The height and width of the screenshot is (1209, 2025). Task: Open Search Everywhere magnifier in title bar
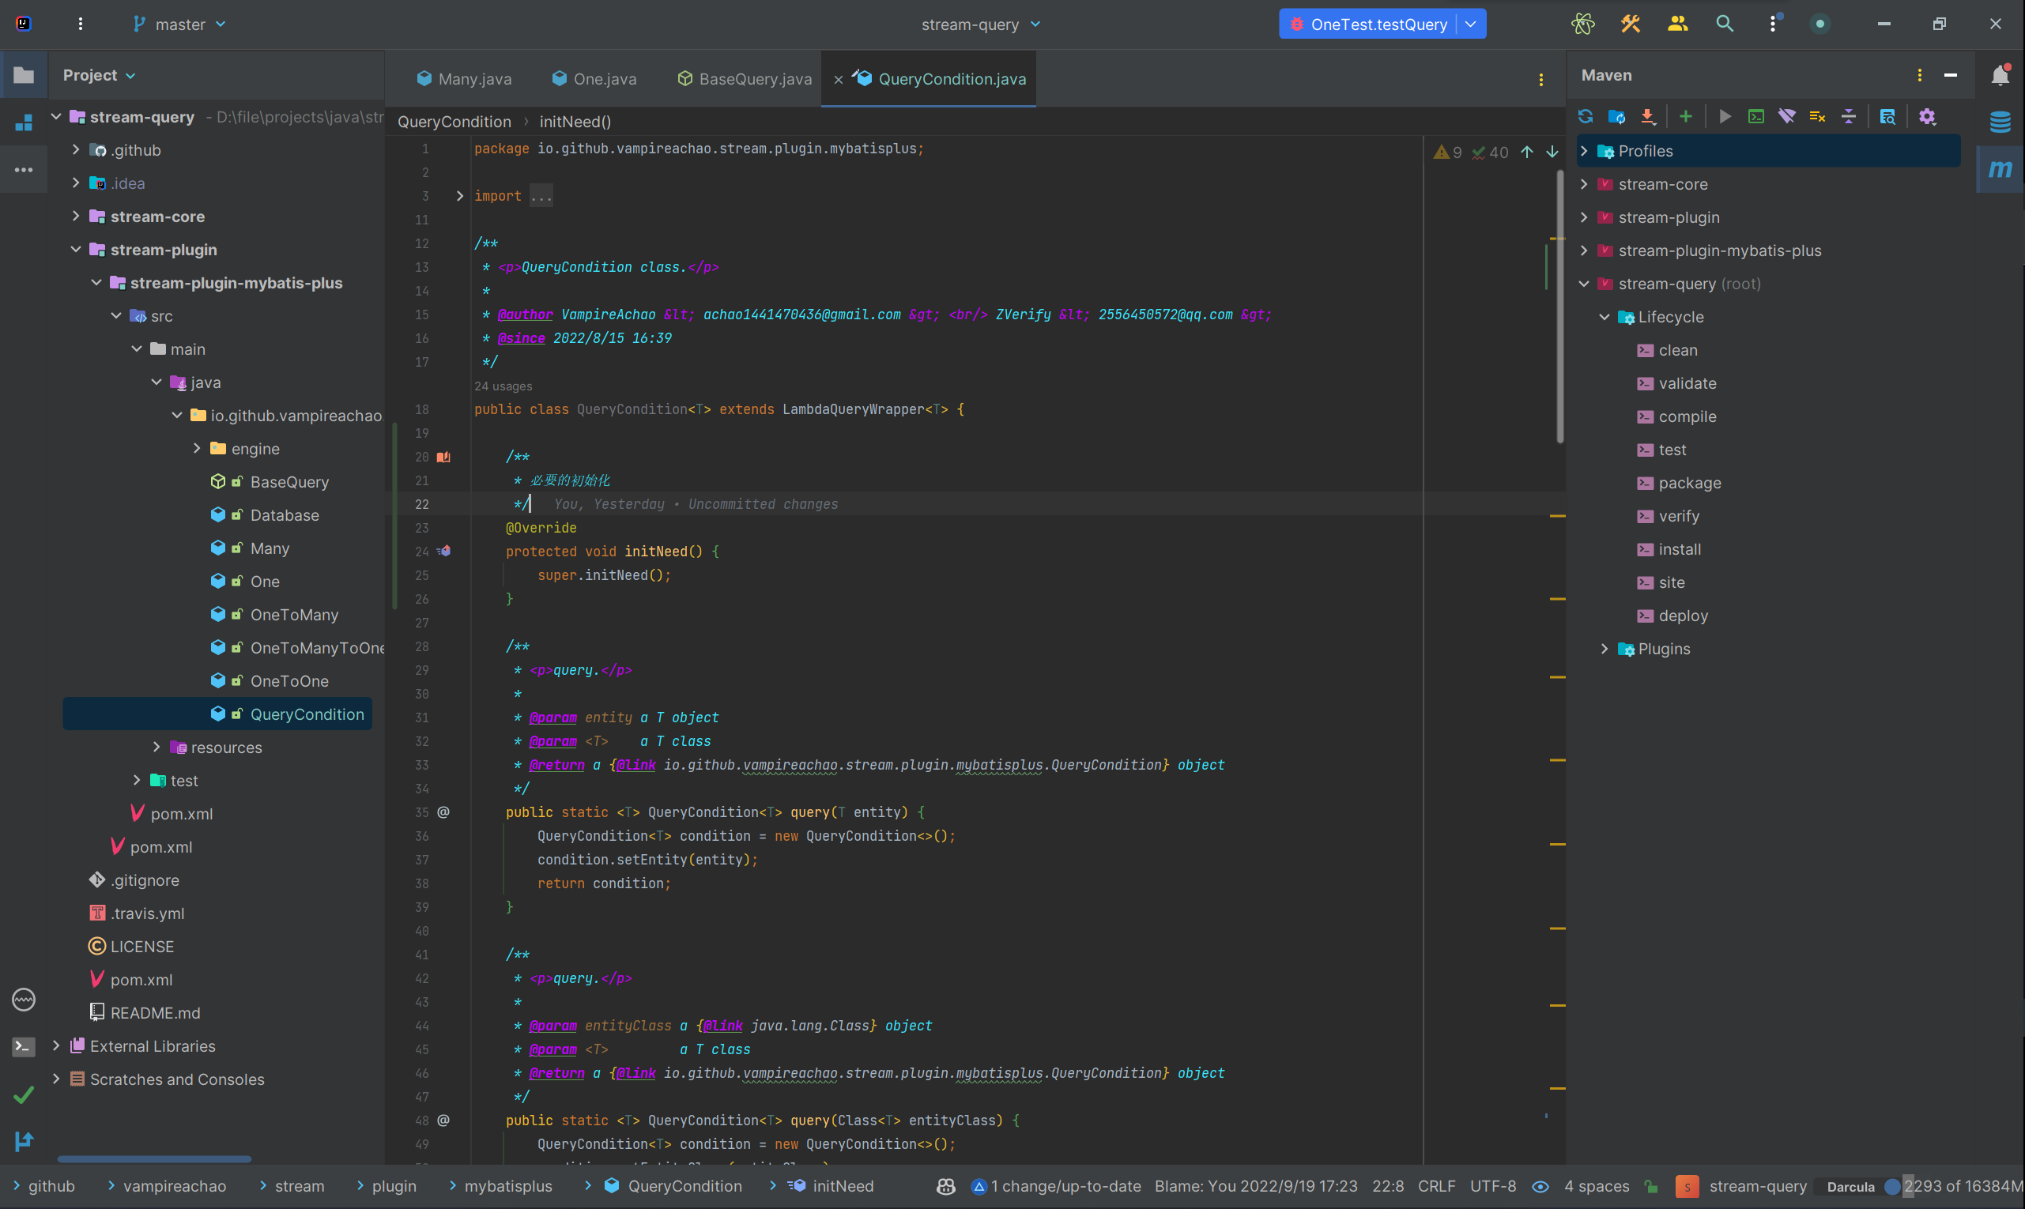click(x=1725, y=24)
